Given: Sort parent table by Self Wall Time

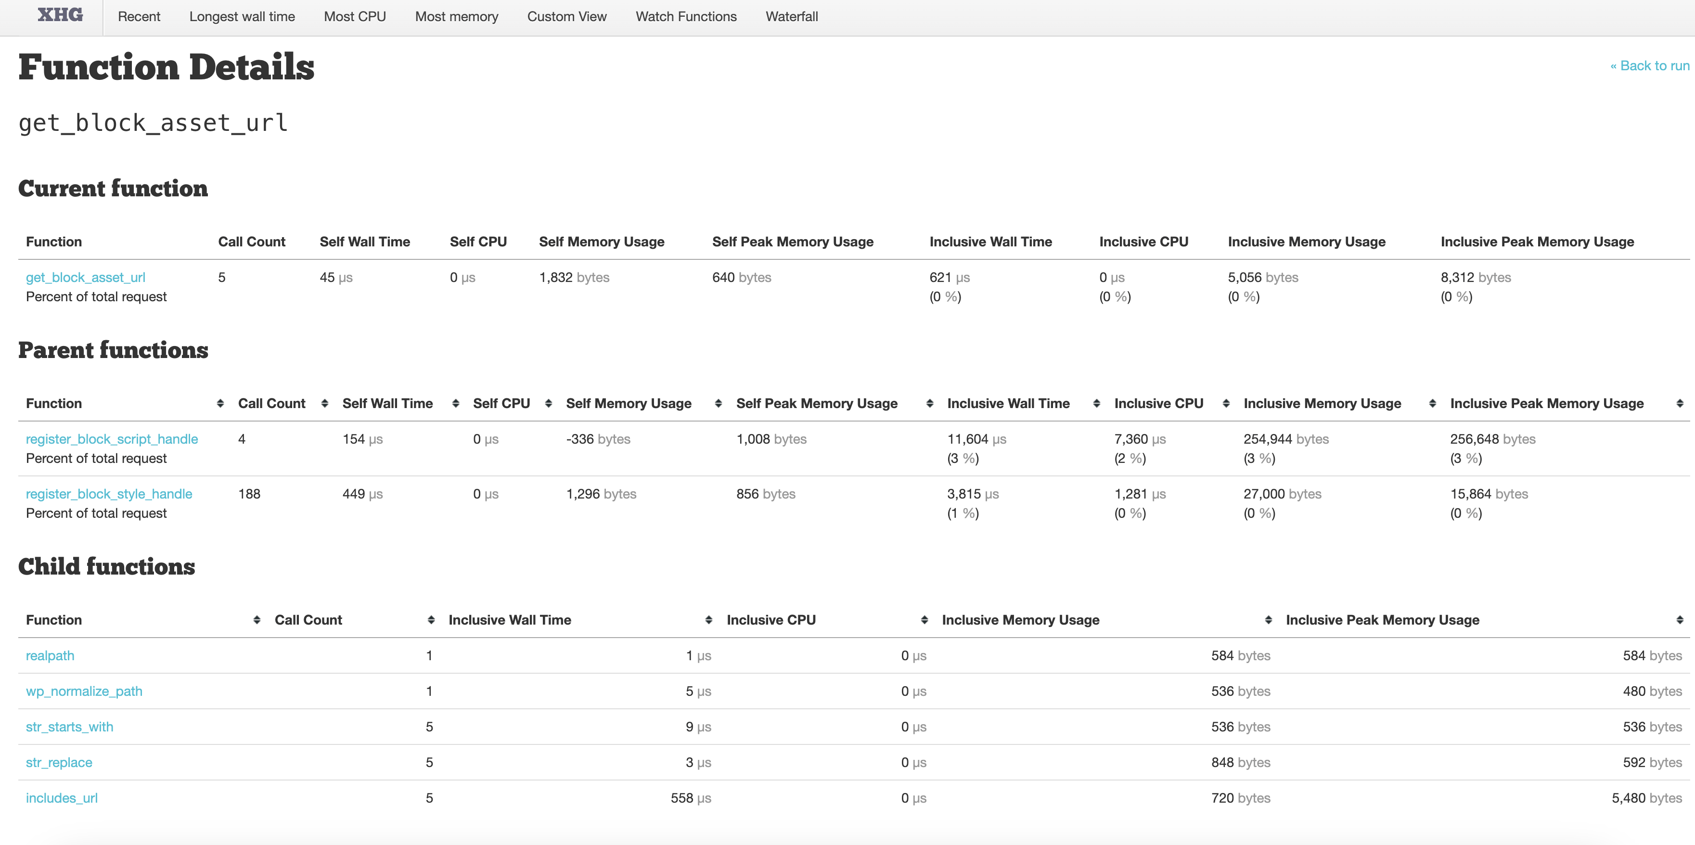Looking at the screenshot, I should [387, 403].
